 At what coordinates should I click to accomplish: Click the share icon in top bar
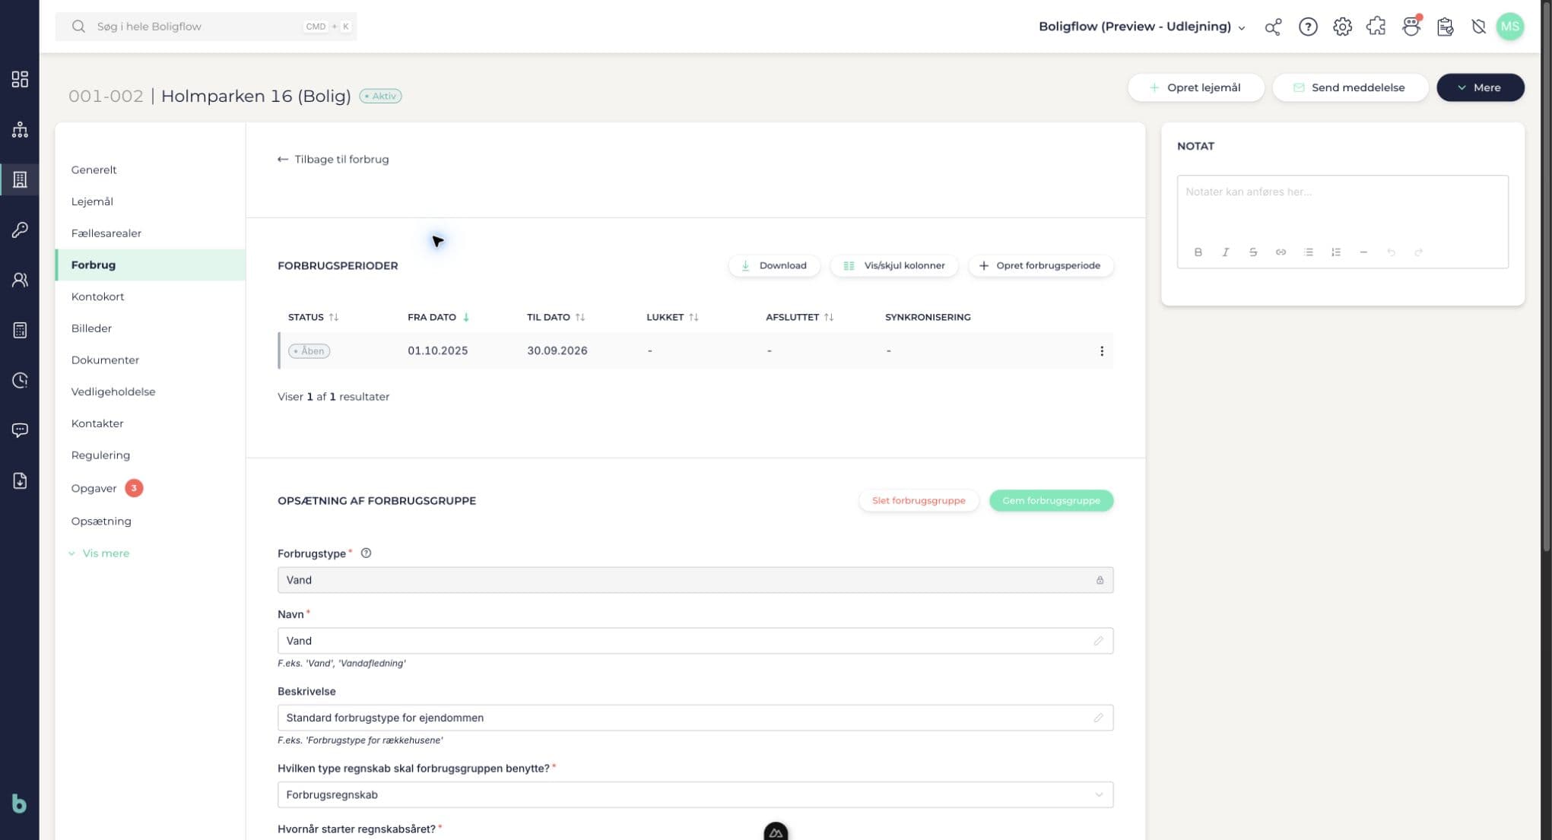click(1273, 27)
